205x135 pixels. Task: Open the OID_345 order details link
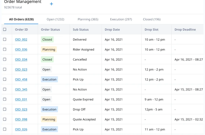pos(21,89)
